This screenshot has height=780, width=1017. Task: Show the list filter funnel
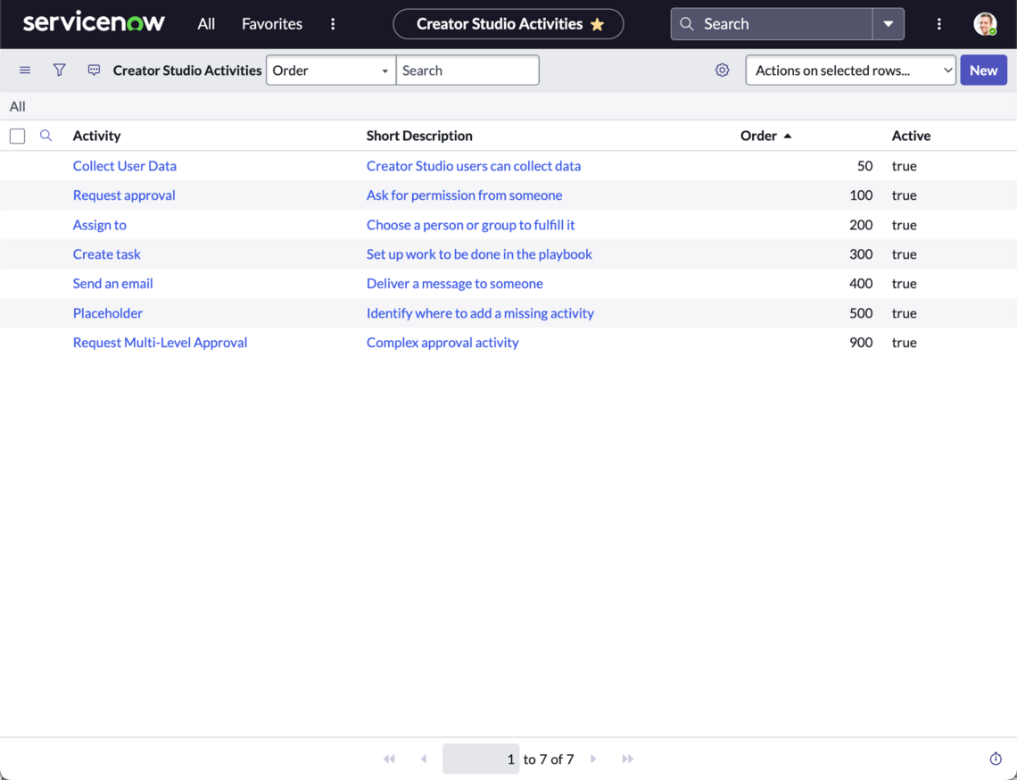(59, 71)
